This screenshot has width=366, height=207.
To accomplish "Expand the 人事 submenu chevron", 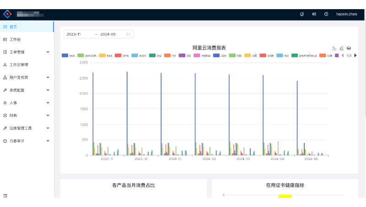I will [x=48, y=102].
